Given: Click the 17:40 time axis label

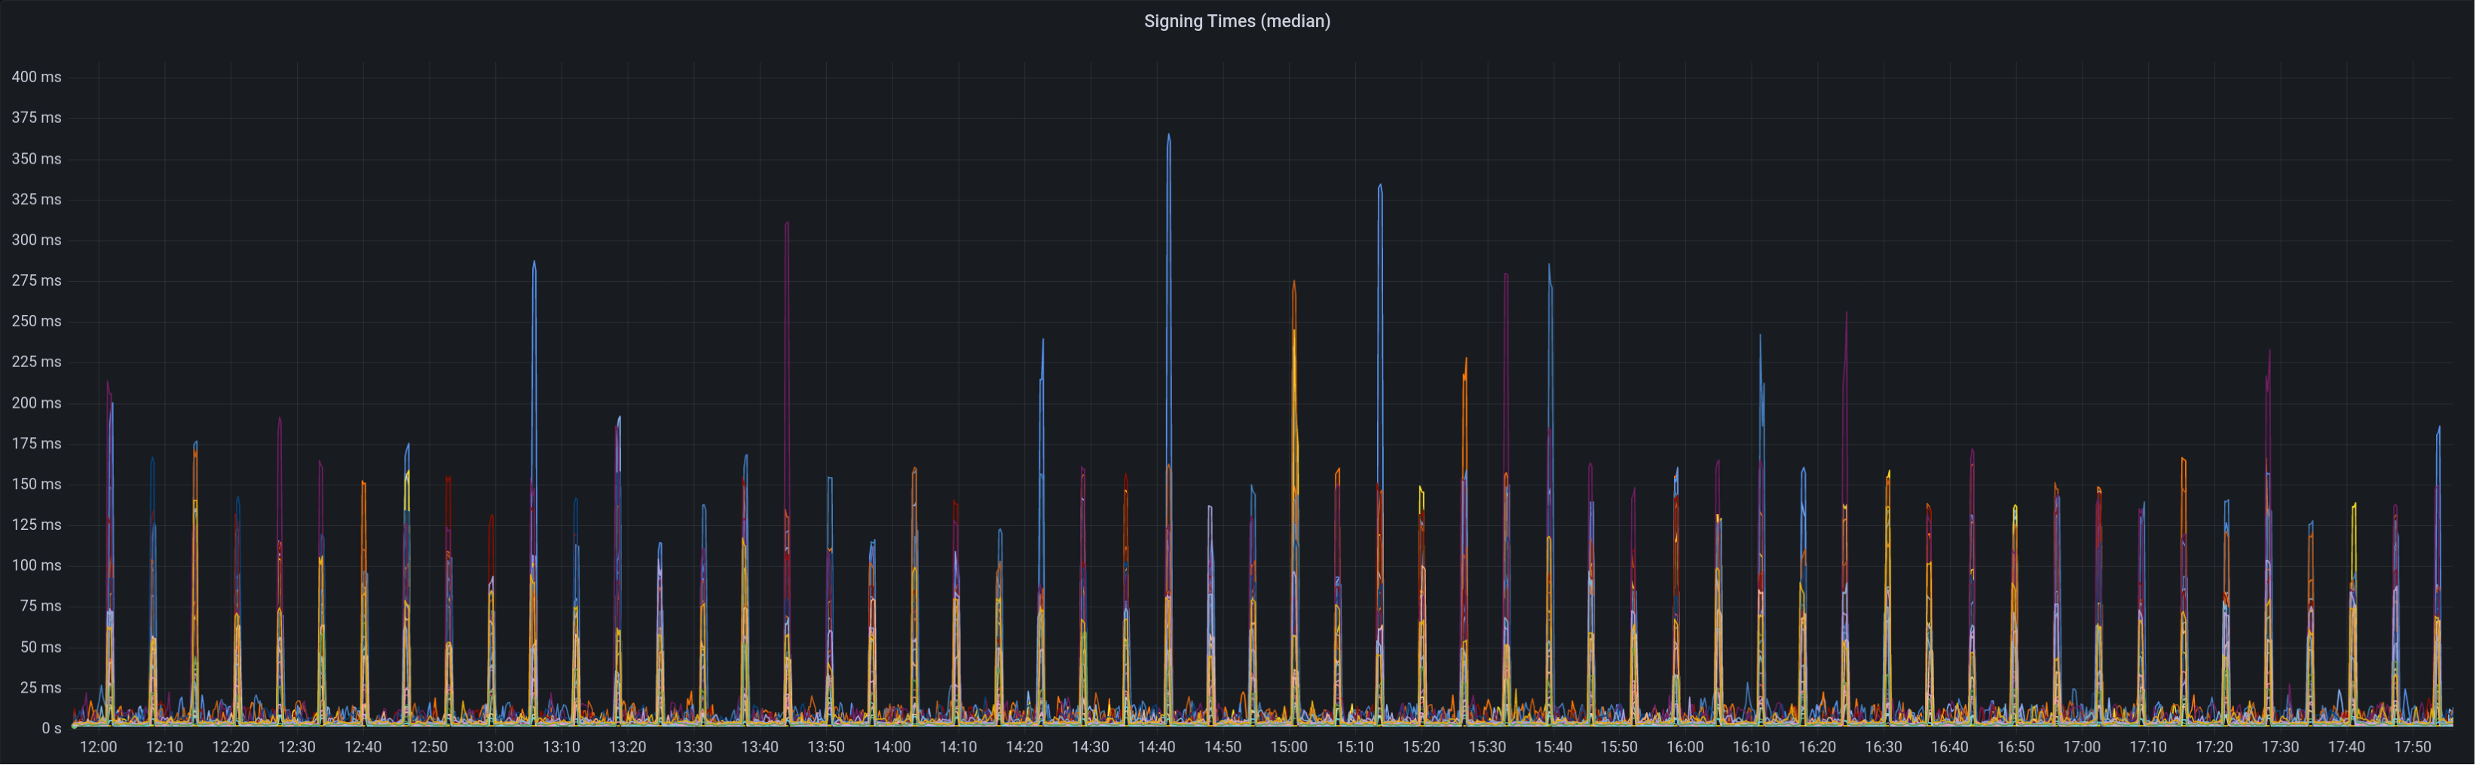Looking at the screenshot, I should pyautogui.click(x=2346, y=747).
